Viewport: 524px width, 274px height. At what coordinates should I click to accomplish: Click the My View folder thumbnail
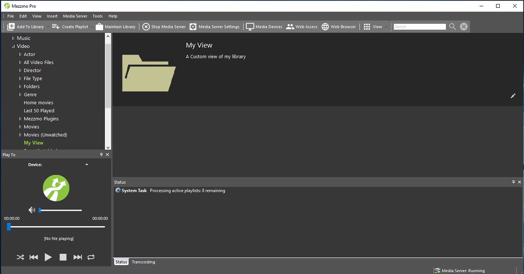[x=149, y=73]
